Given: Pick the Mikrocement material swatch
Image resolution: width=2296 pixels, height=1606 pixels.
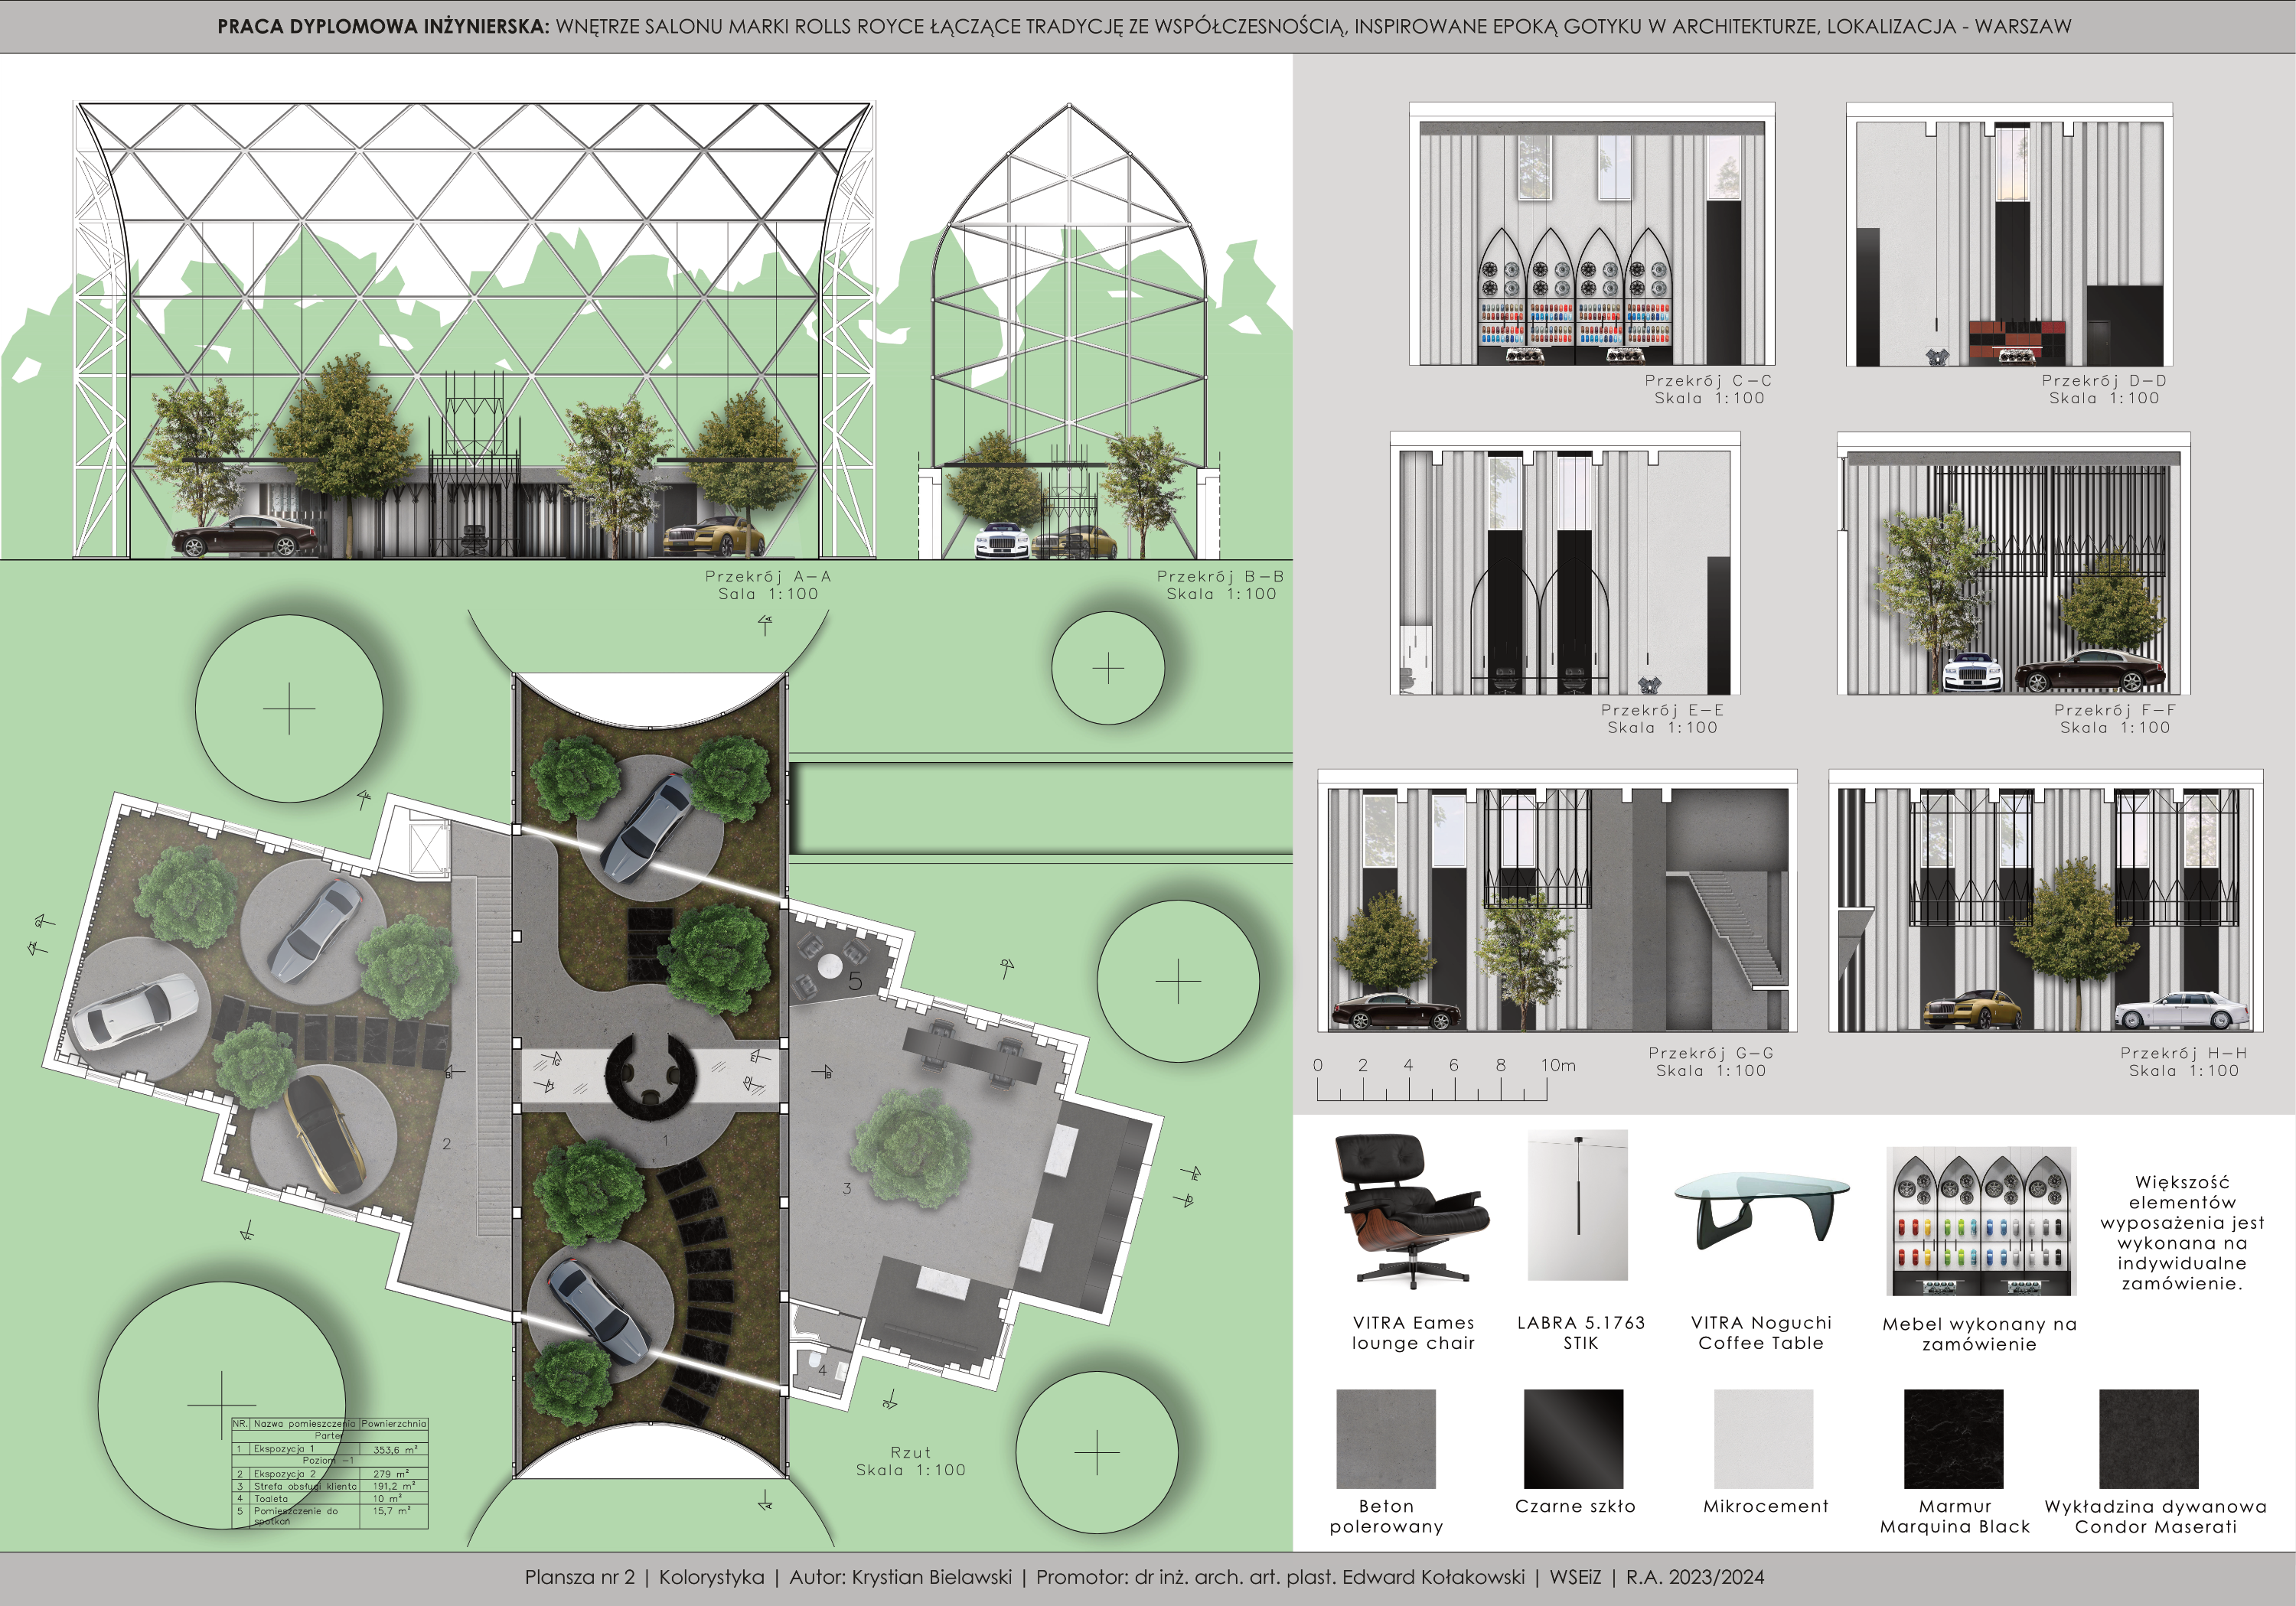Looking at the screenshot, I should click(x=1764, y=1438).
